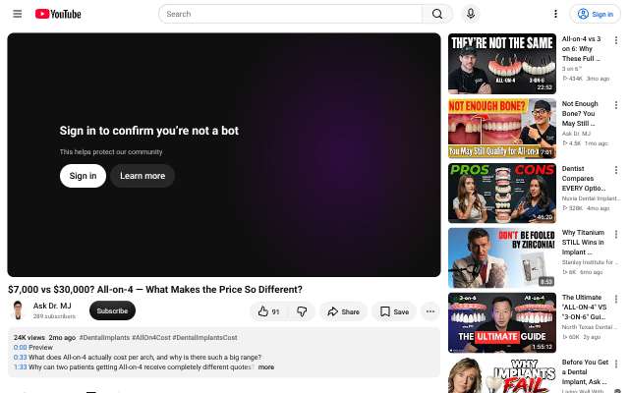Open options menu for 'All-on-4 vs 3 on 6'
629x393 pixels.
[x=616, y=40]
